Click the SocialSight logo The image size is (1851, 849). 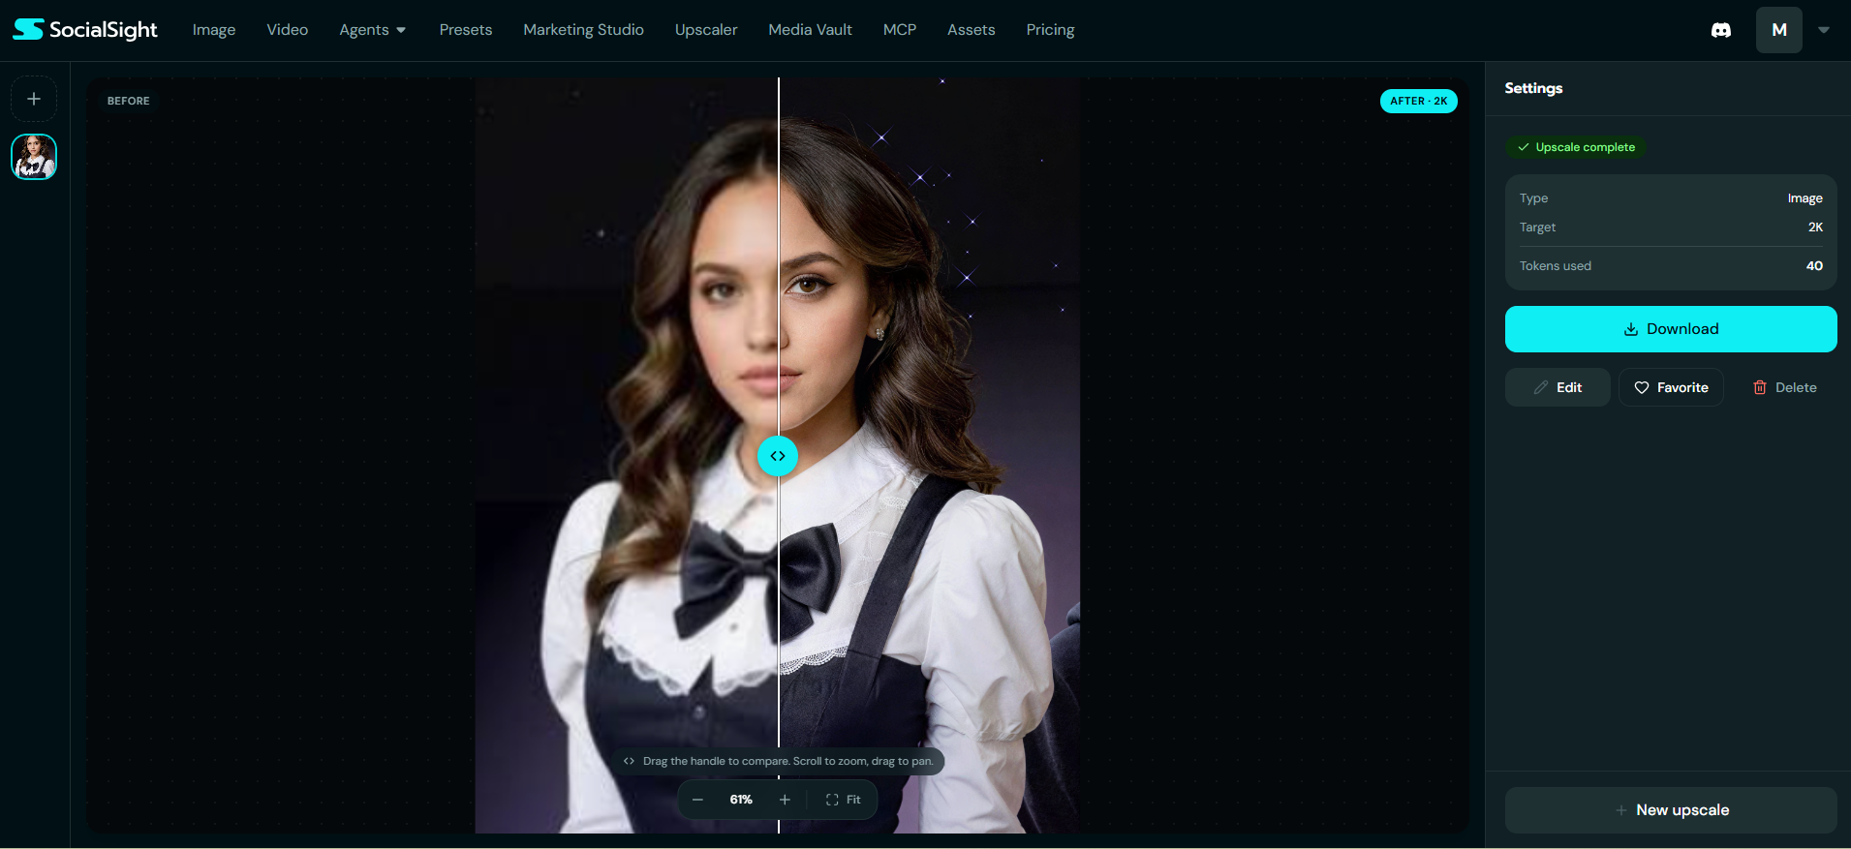point(85,30)
